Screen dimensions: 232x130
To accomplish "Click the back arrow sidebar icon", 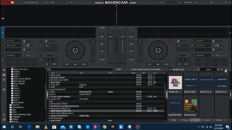I will pyautogui.click(x=4, y=90).
